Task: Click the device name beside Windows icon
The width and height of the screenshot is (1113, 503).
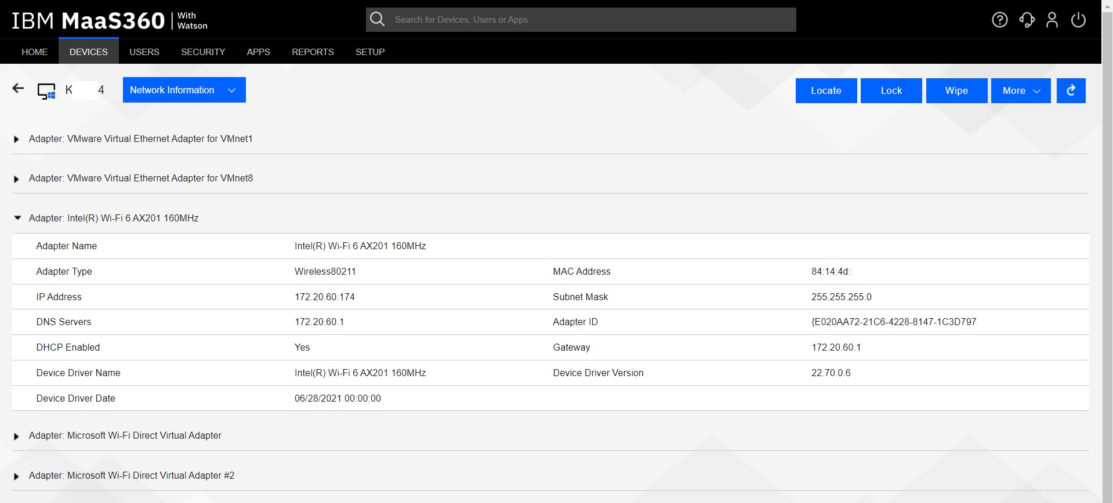Action: pos(85,90)
